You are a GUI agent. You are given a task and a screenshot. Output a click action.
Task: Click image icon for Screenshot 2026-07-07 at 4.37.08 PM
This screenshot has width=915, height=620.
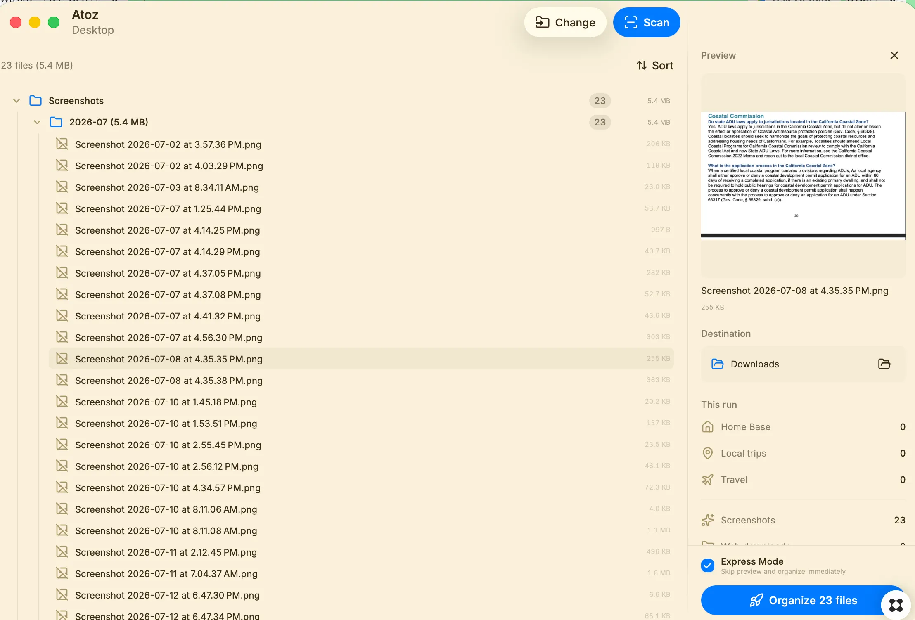point(62,294)
